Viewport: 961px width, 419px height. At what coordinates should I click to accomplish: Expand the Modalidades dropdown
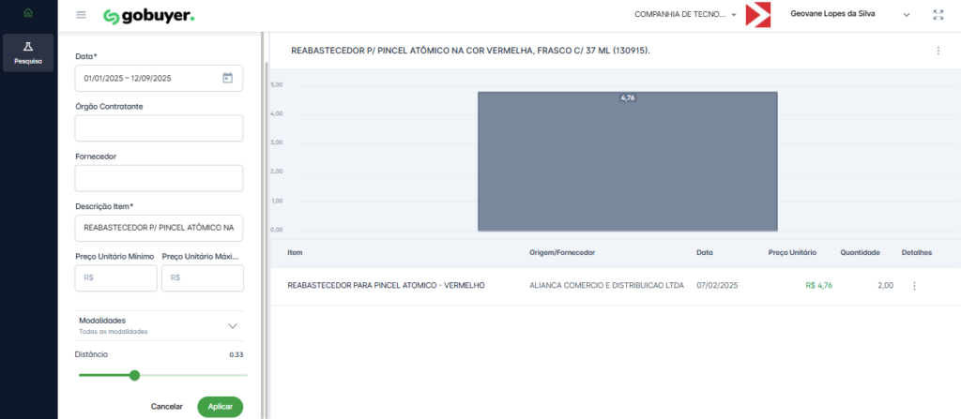click(x=233, y=325)
